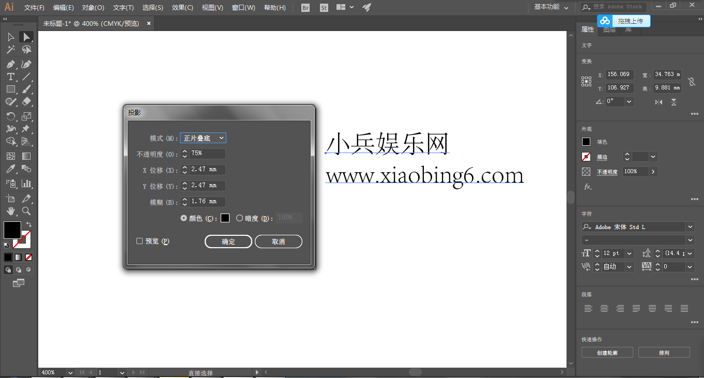Click the left-align paragraph button
704x378 pixels.
pyautogui.click(x=588, y=308)
